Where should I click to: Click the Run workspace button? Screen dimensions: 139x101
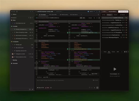pos(115,74)
